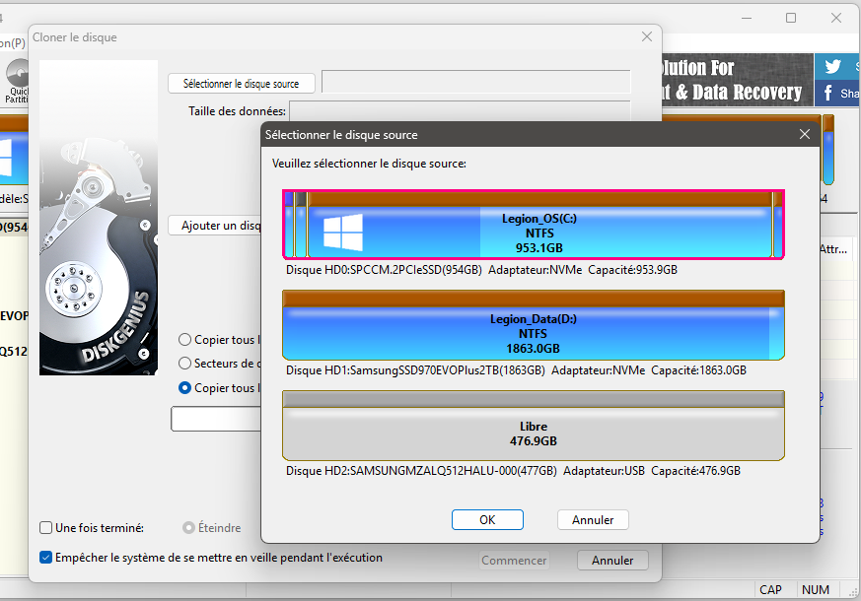Click the Attr... column header in main window
Viewport: 861px width, 601px height.
coord(833,249)
